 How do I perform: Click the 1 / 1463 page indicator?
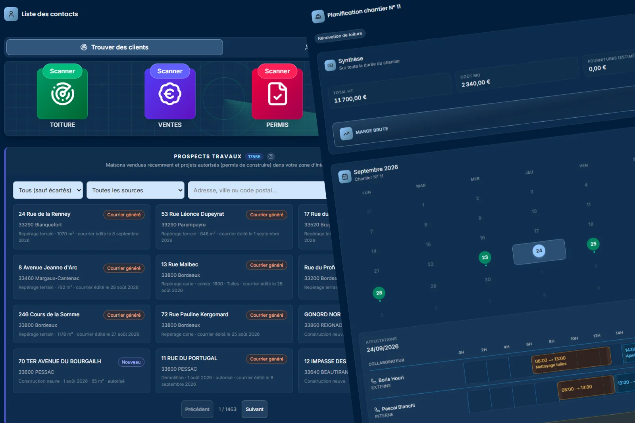tap(227, 410)
